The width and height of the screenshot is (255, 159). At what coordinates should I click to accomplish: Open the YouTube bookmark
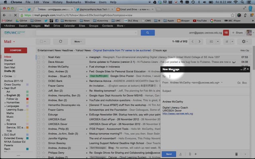click(x=200, y=21)
